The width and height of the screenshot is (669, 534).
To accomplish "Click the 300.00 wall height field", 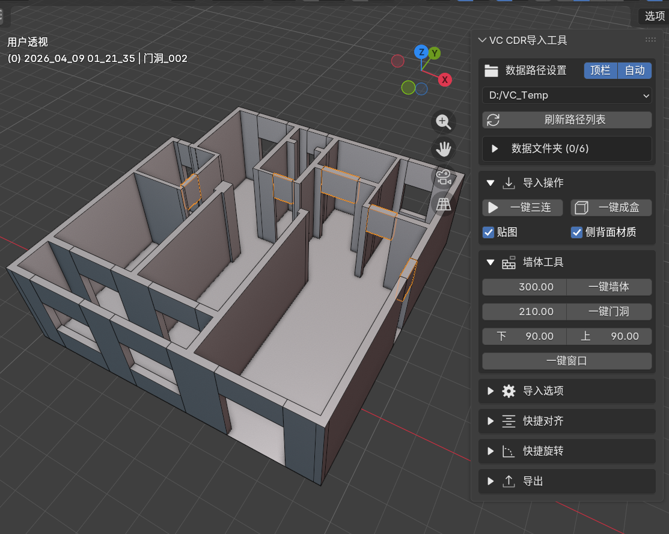I will (525, 287).
